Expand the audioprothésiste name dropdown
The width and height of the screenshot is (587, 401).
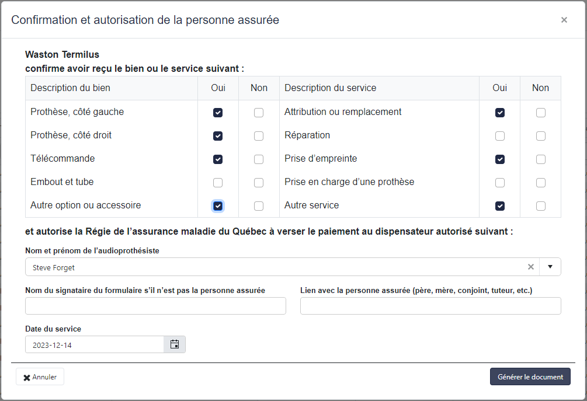pyautogui.click(x=550, y=267)
